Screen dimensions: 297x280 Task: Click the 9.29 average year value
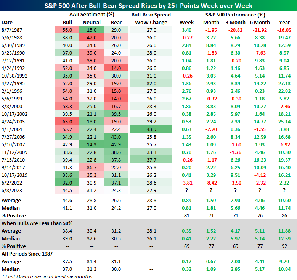[x=284, y=262]
